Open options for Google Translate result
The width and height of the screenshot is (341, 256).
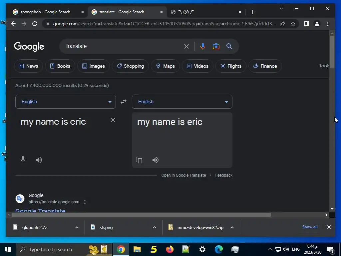[x=85, y=202]
